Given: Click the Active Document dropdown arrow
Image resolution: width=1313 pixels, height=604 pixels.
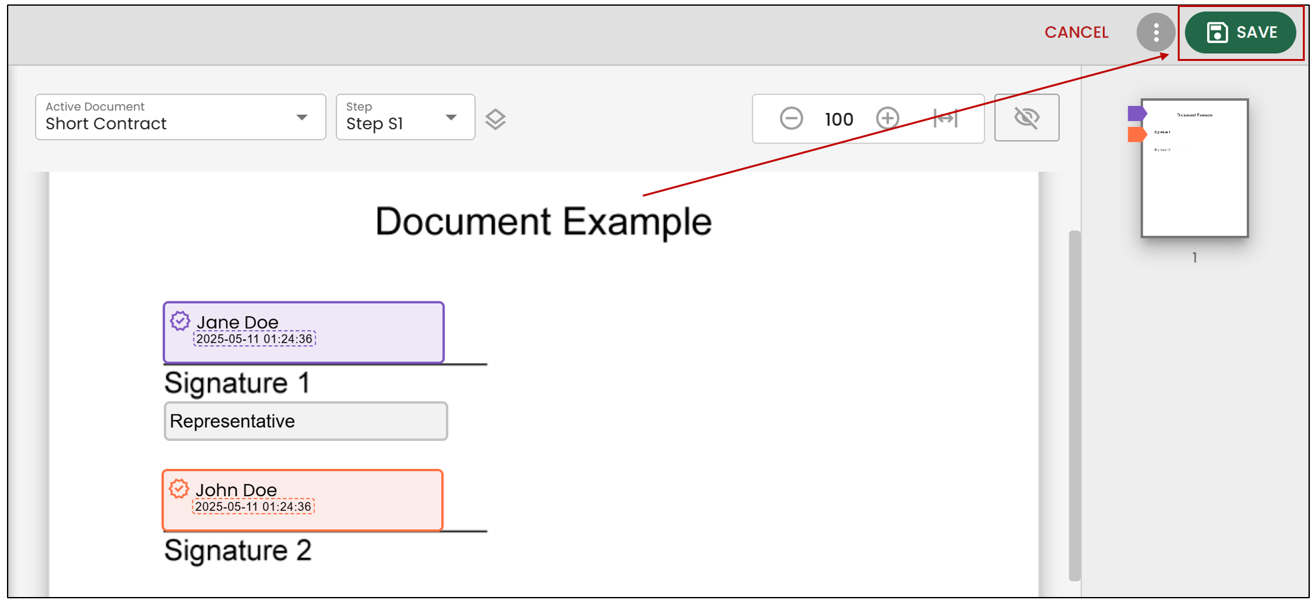Looking at the screenshot, I should pyautogui.click(x=302, y=118).
